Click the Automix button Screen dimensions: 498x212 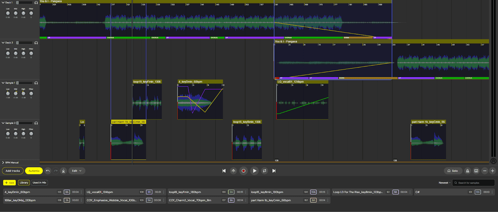tap(33, 171)
